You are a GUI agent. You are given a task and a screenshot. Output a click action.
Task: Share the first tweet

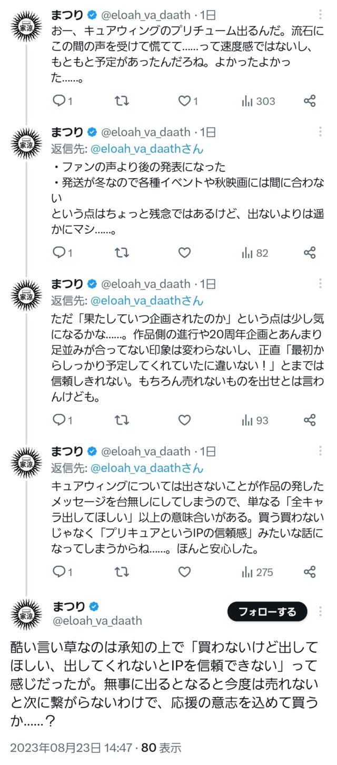pyautogui.click(x=310, y=101)
